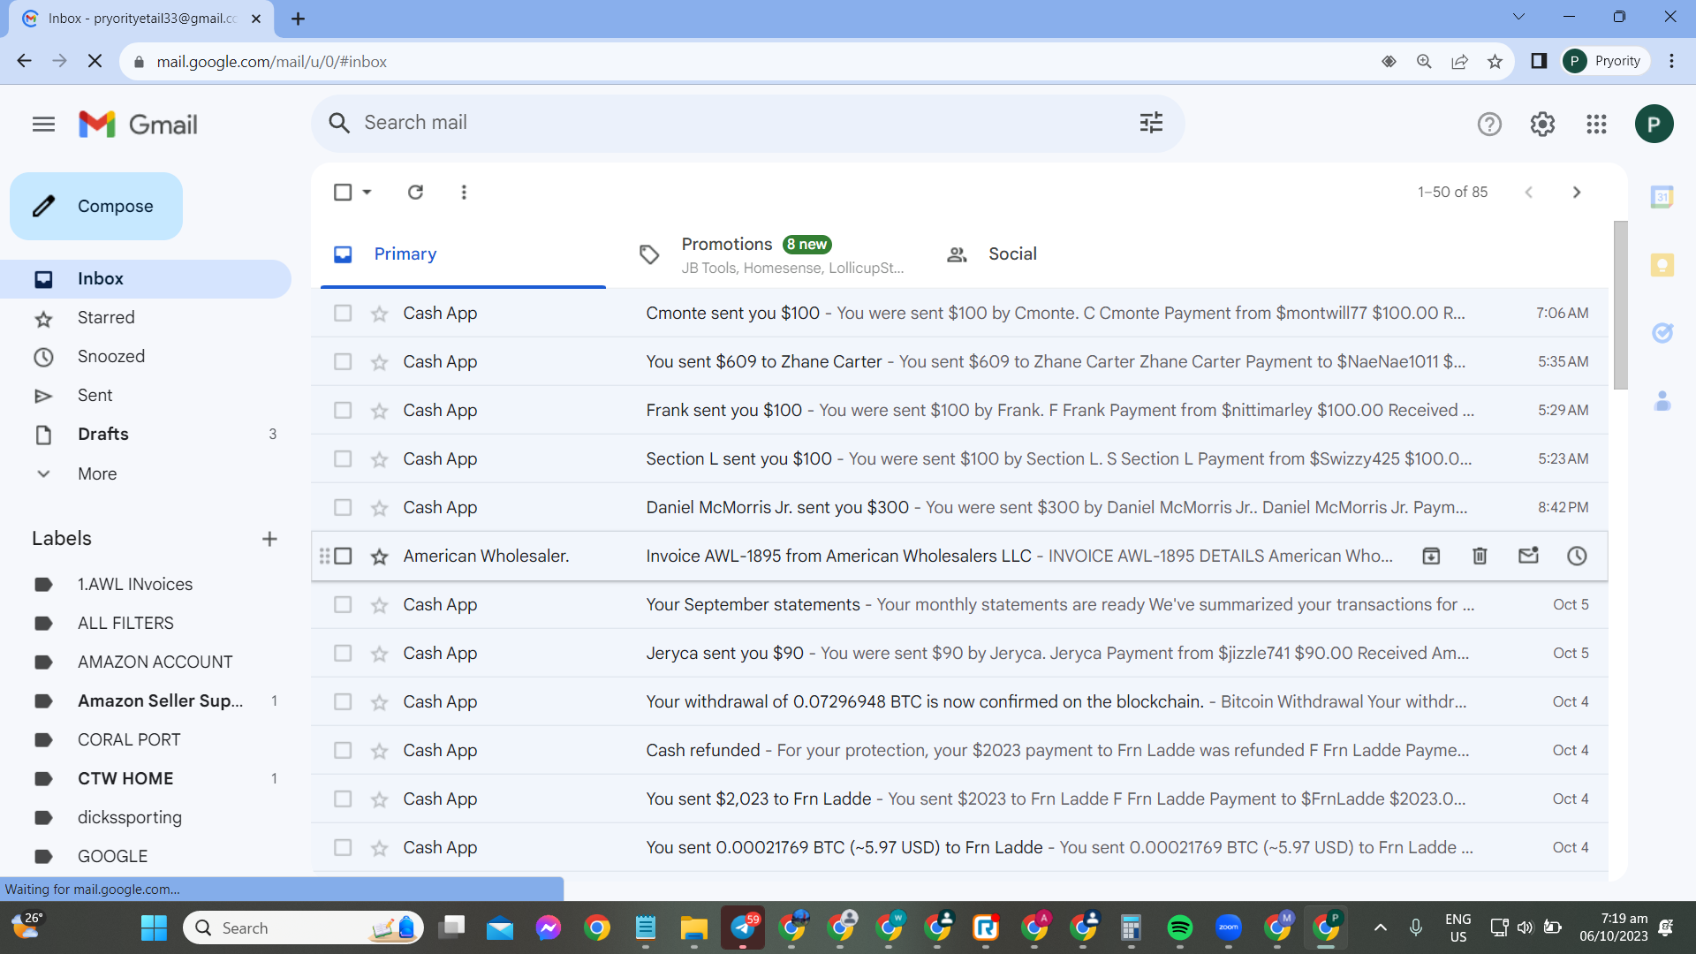Share this page from address bar

1459,61
